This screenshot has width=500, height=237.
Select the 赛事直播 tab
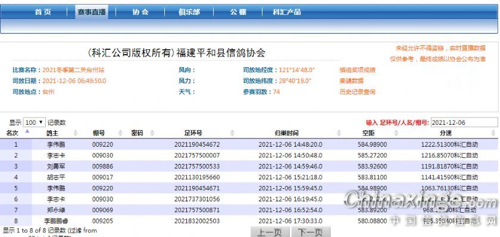(92, 12)
